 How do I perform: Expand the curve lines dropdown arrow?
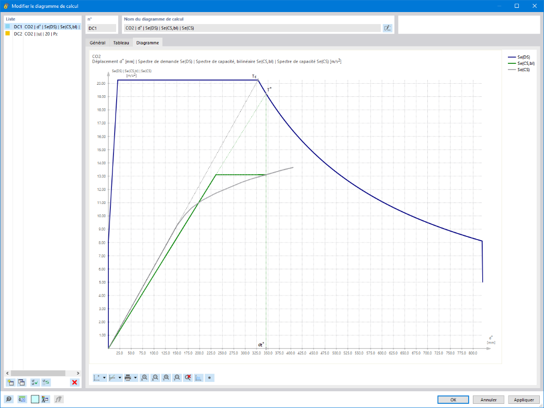(x=120, y=378)
